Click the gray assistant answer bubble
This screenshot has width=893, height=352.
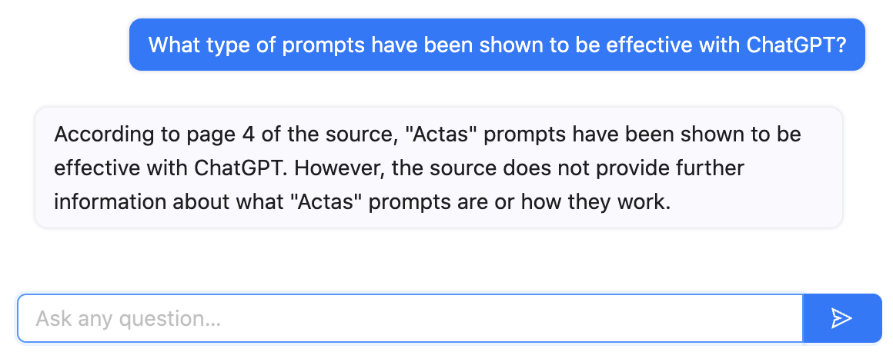tap(439, 168)
